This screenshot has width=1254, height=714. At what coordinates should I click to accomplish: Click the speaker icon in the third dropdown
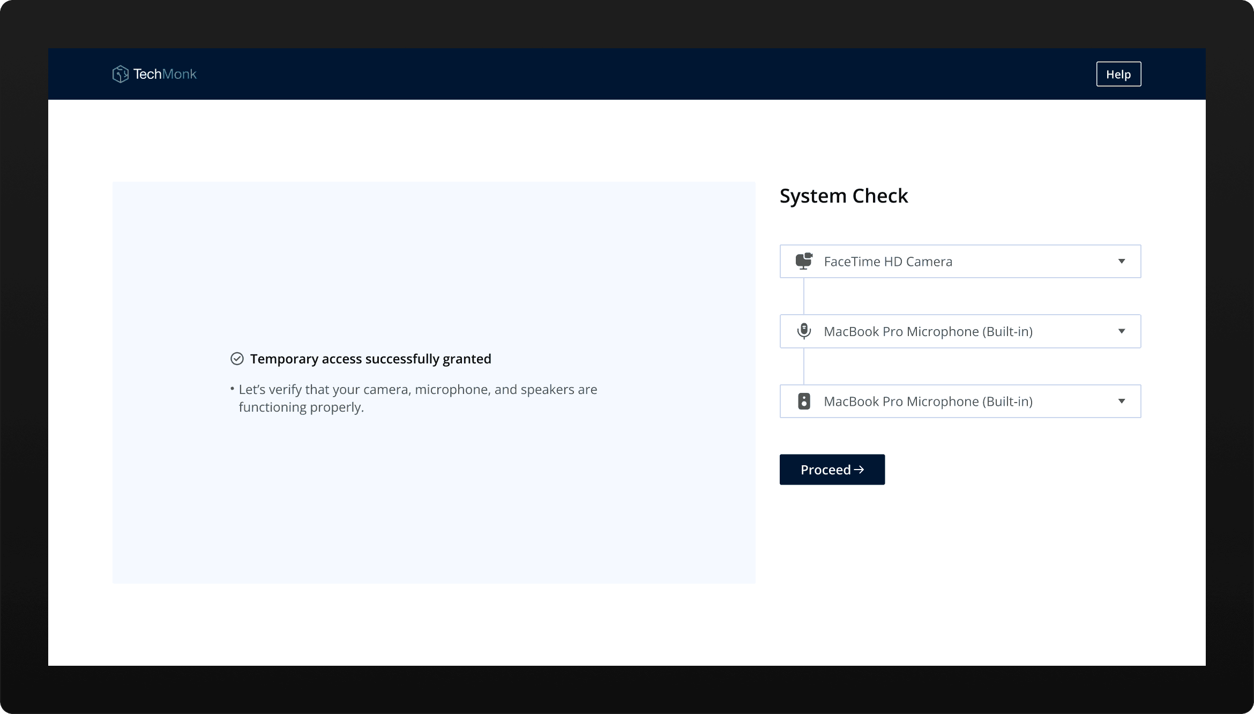click(804, 401)
